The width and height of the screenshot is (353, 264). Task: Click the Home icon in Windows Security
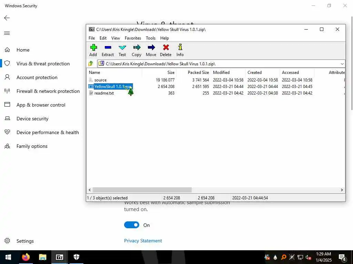7,50
